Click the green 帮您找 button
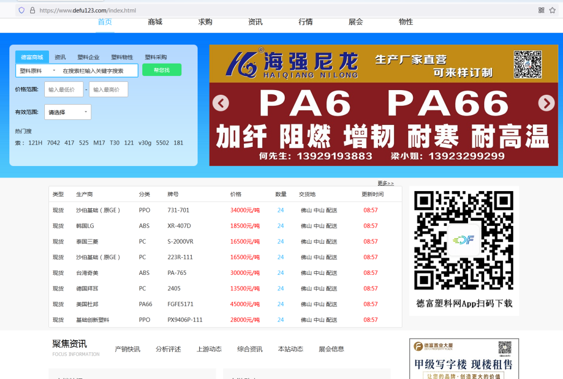Screen dimensions: 563x379 coord(162,70)
